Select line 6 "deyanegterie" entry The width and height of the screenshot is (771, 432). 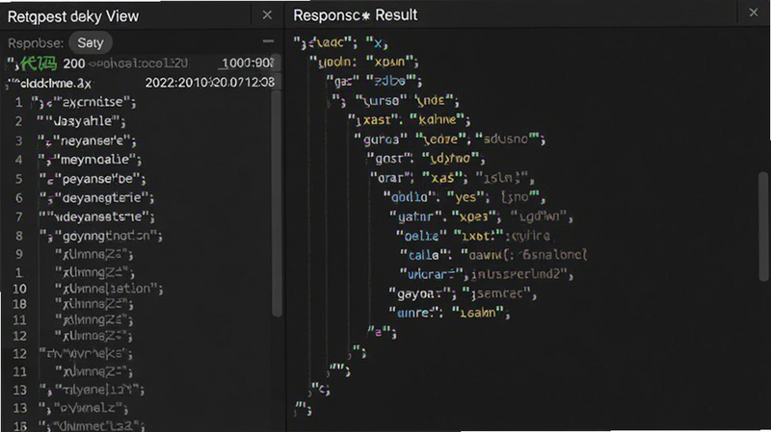point(96,198)
